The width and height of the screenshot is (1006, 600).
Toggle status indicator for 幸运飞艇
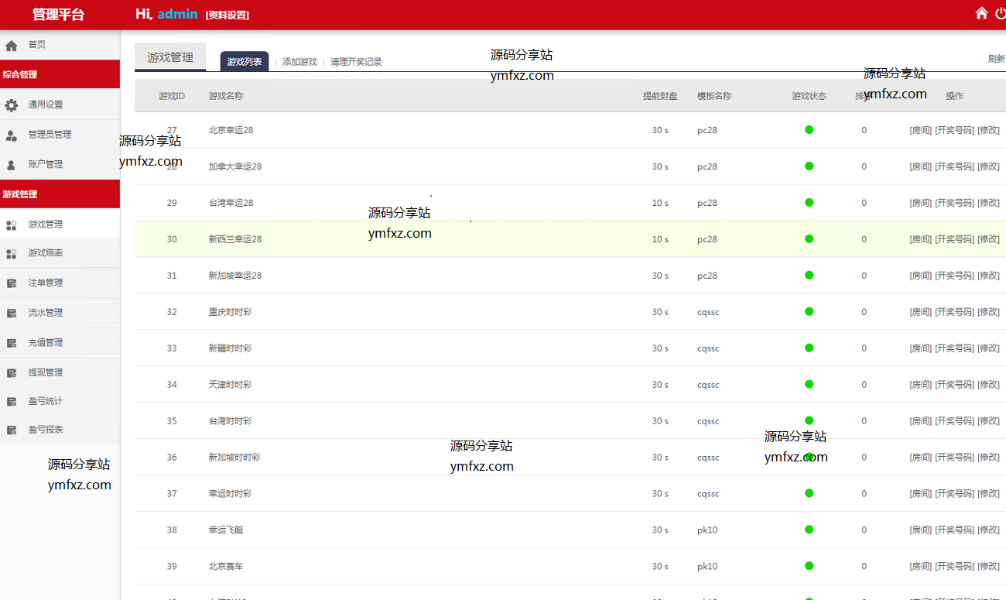(809, 530)
